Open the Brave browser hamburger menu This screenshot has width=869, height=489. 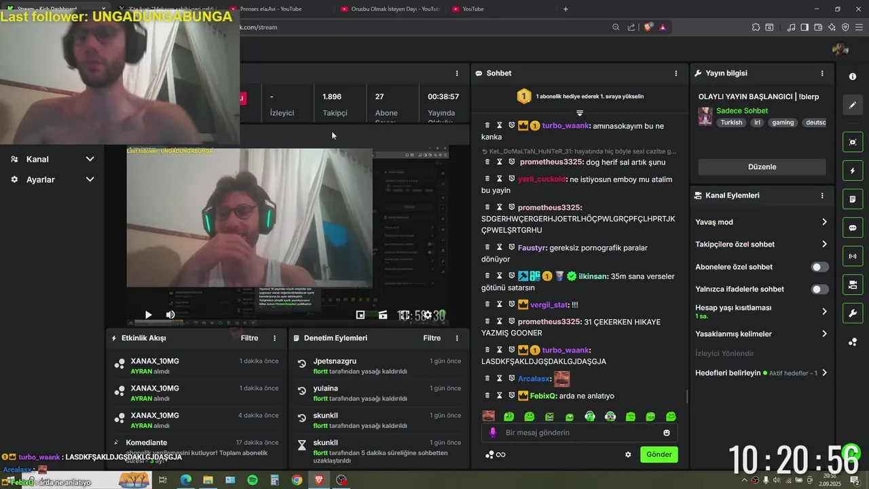point(859,27)
